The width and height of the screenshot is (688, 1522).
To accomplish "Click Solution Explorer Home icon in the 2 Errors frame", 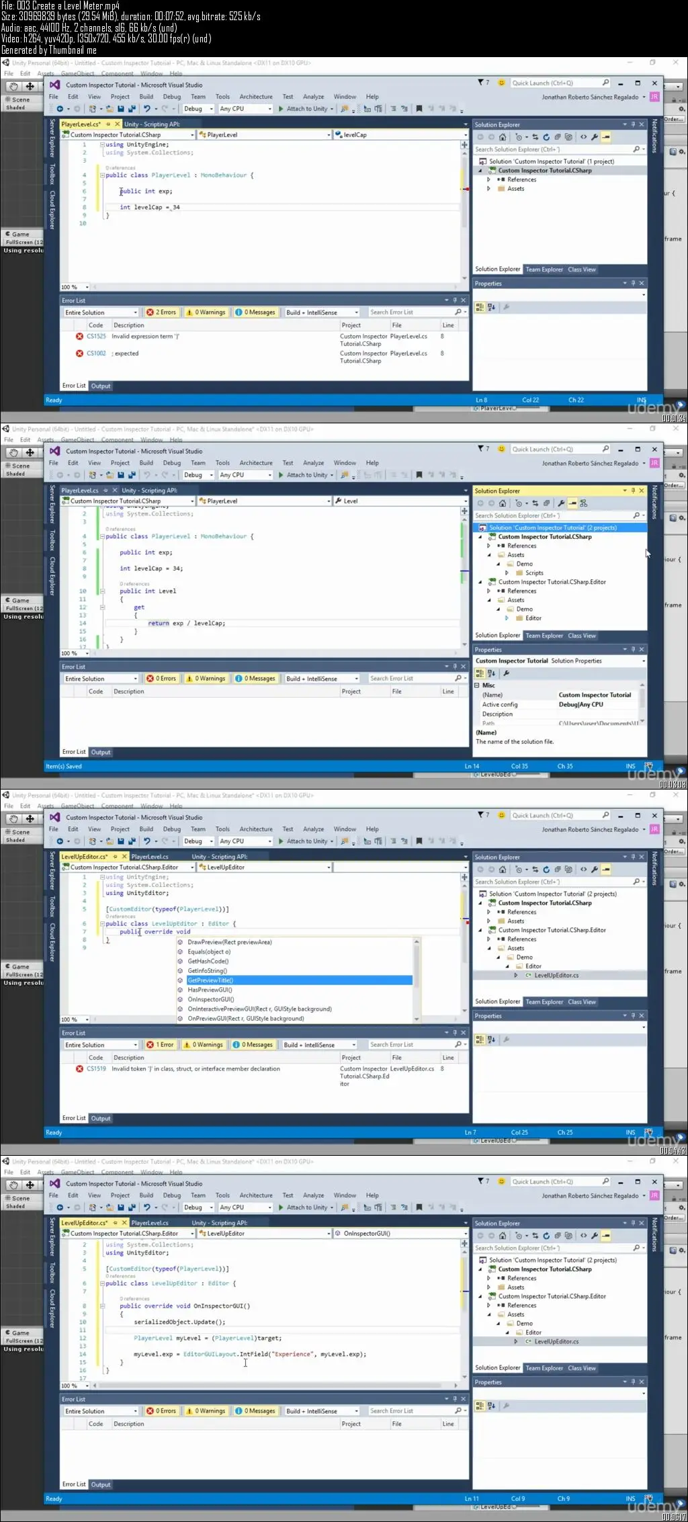I will (503, 137).
